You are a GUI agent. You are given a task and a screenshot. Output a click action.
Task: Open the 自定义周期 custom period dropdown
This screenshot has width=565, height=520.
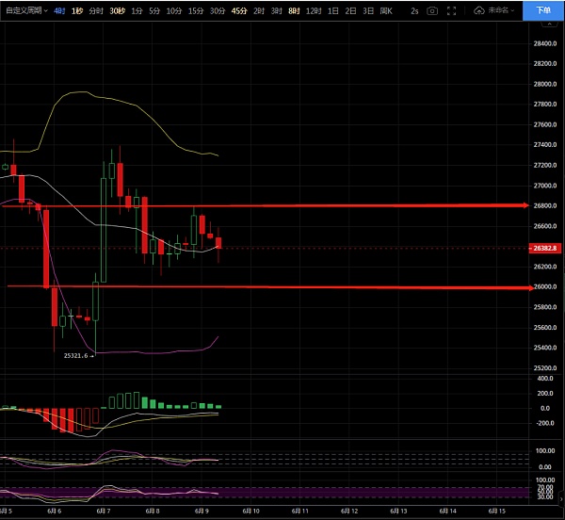pos(26,10)
